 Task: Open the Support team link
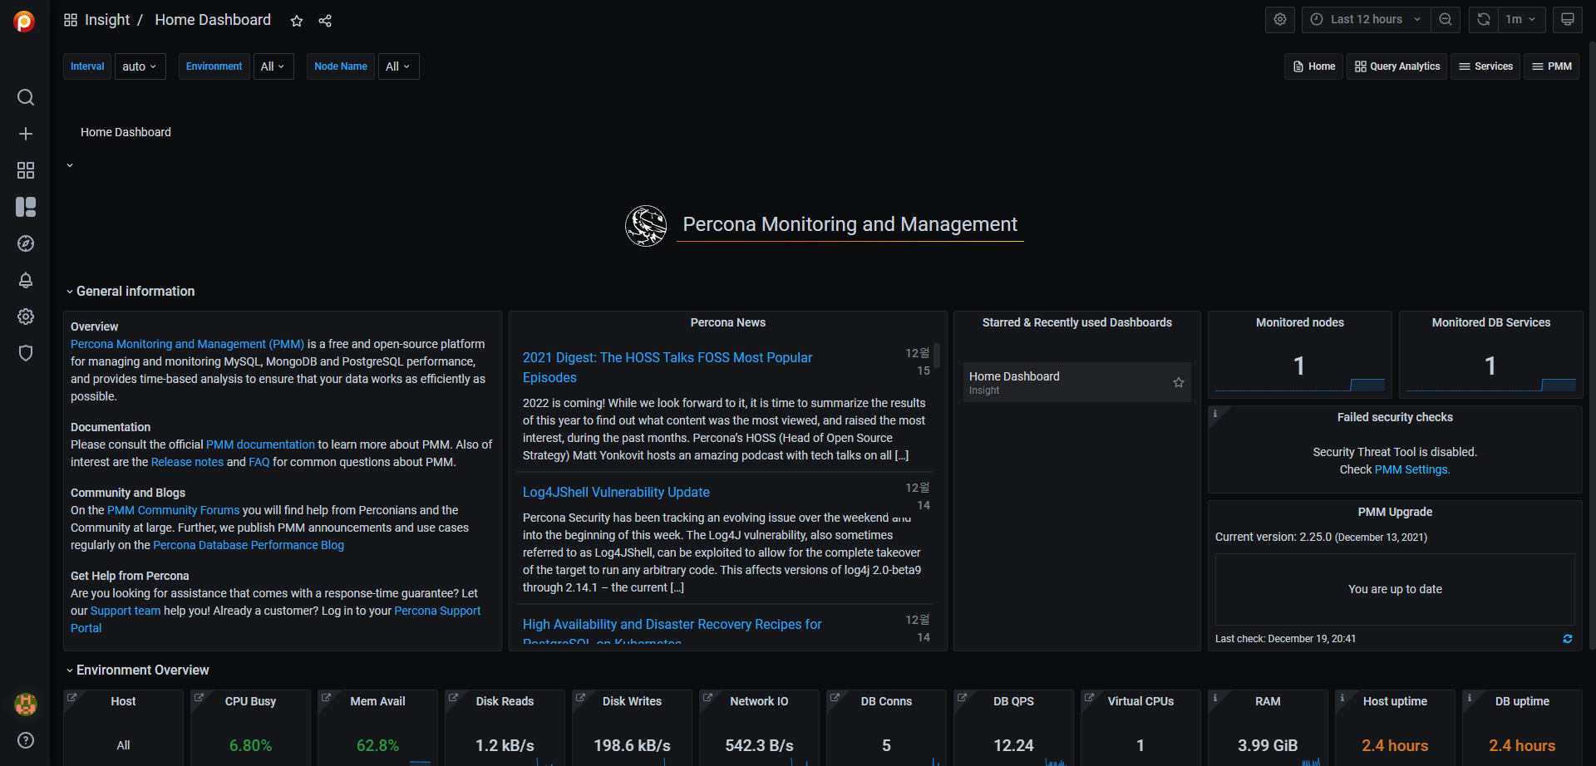(126, 611)
